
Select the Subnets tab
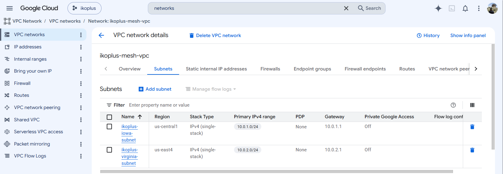[x=163, y=69]
